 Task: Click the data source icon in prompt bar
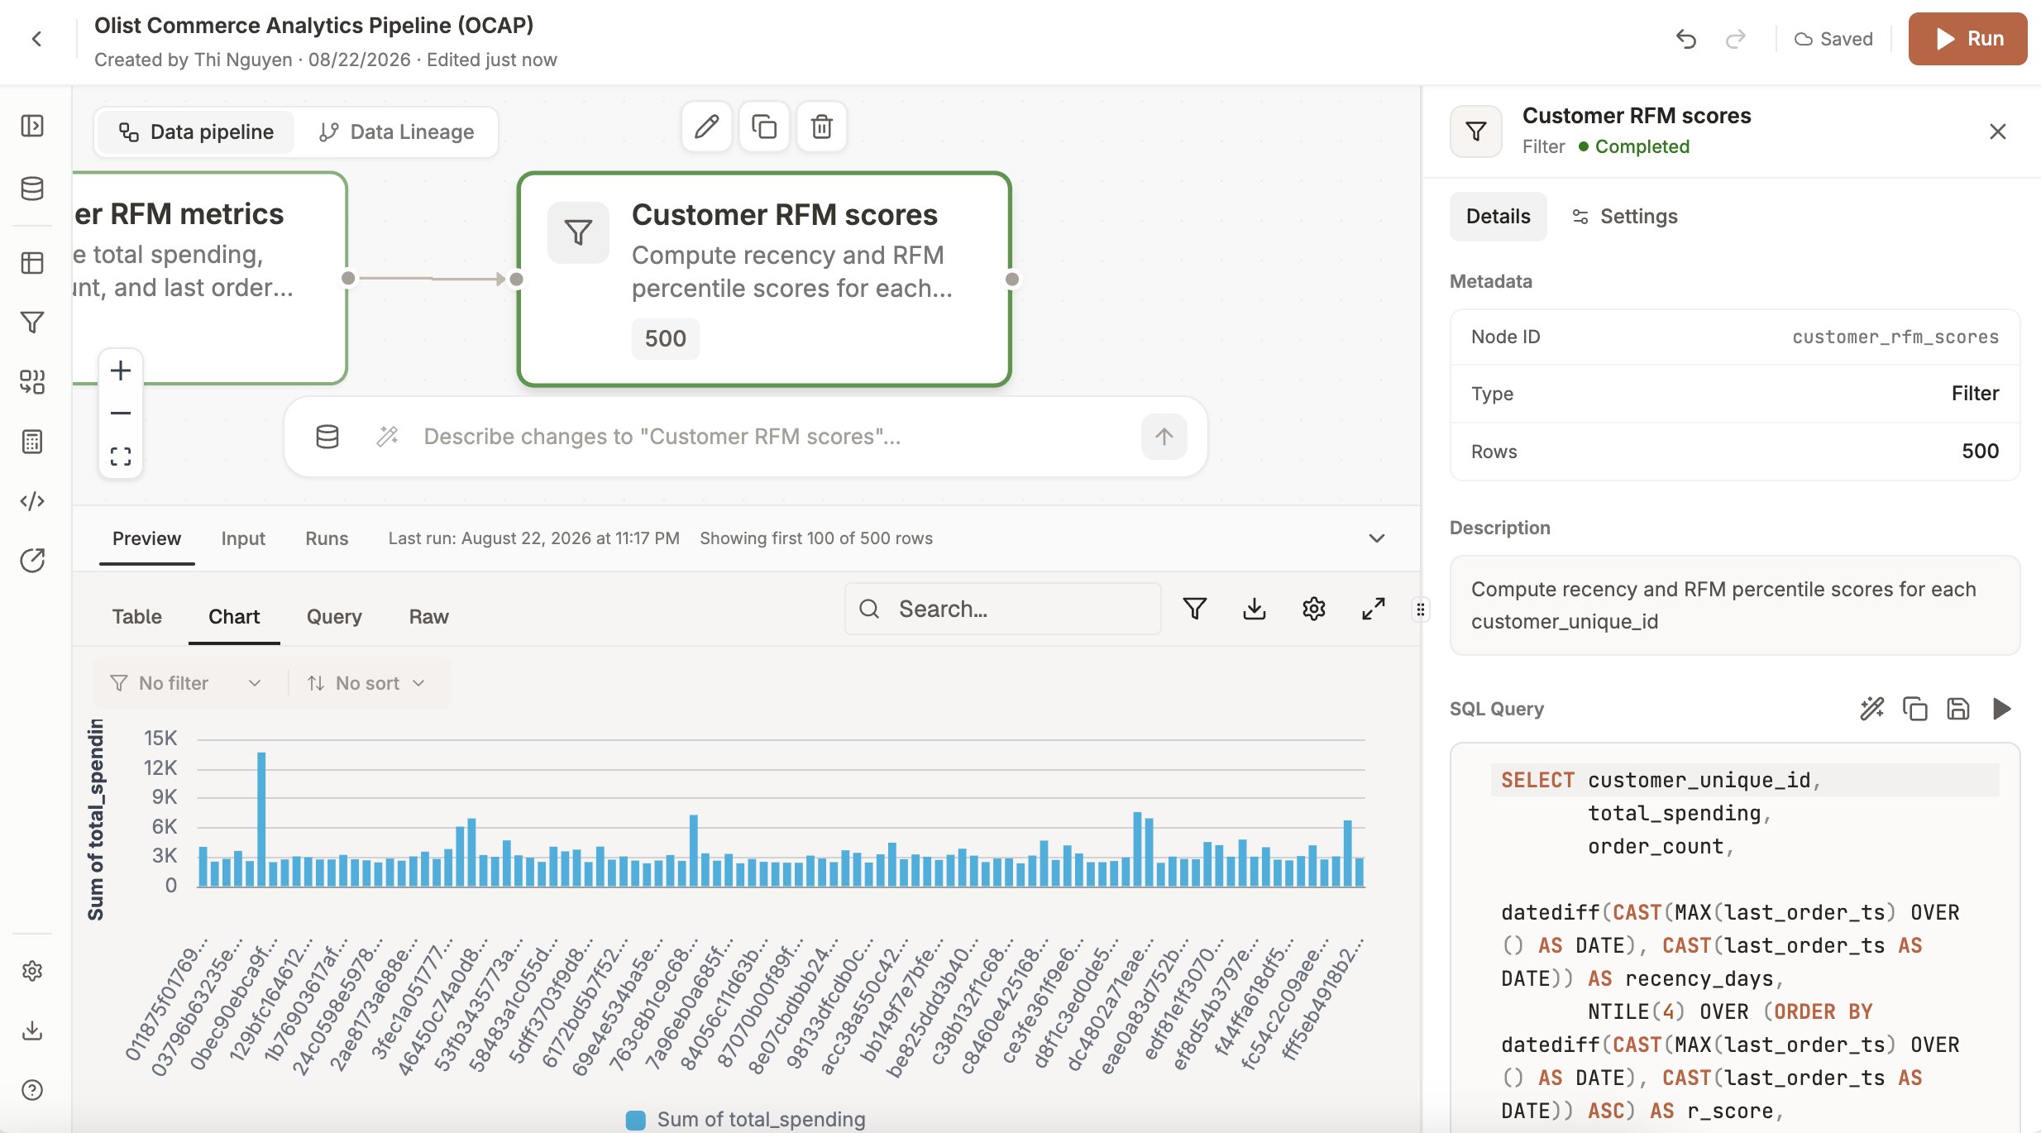(327, 437)
